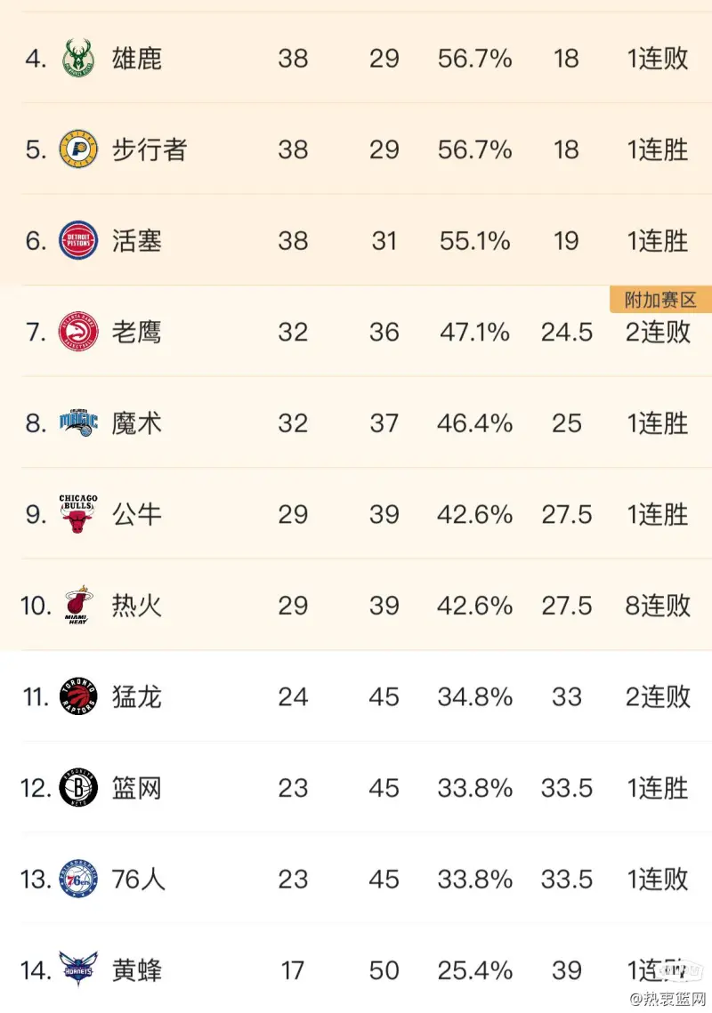Click the Toronto Raptors logo

[x=78, y=696]
